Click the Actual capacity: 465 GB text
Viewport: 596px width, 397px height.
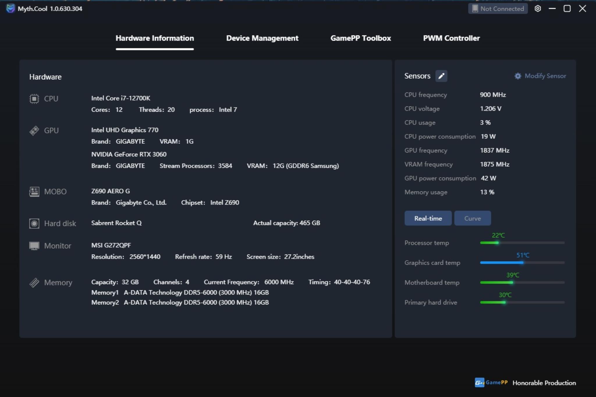coord(287,223)
